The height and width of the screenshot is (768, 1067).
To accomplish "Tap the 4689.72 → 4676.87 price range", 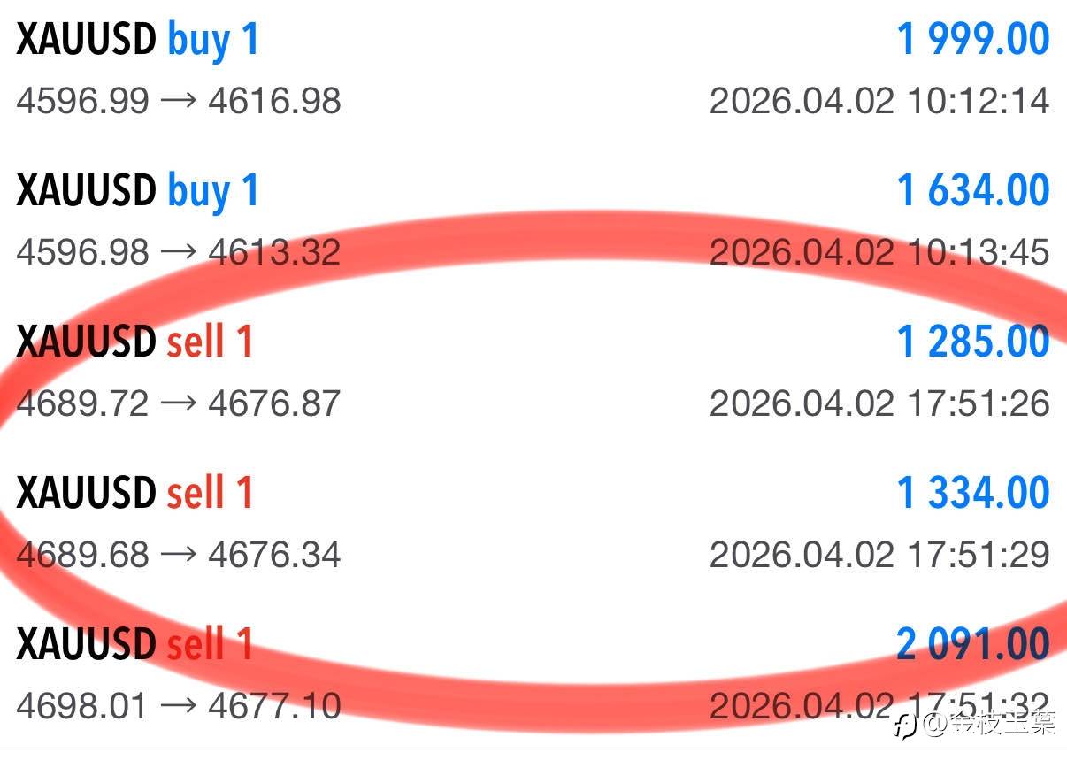I will point(178,403).
